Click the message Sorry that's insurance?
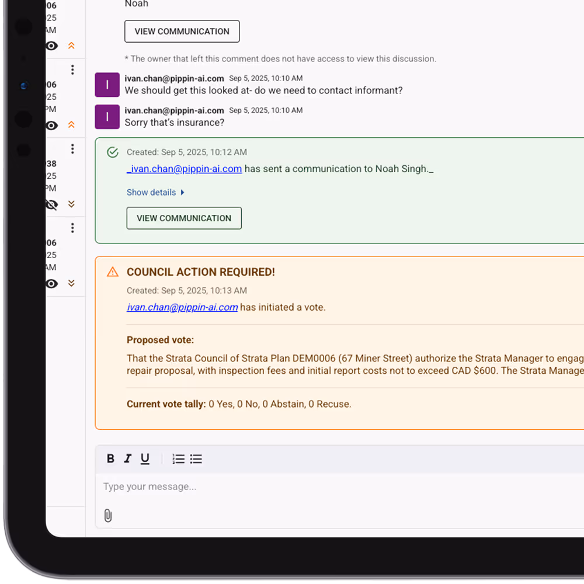This screenshot has width=584, height=584. pos(174,123)
